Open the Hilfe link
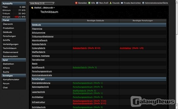Screen dimensions: 178x109 tap(93, 3)
